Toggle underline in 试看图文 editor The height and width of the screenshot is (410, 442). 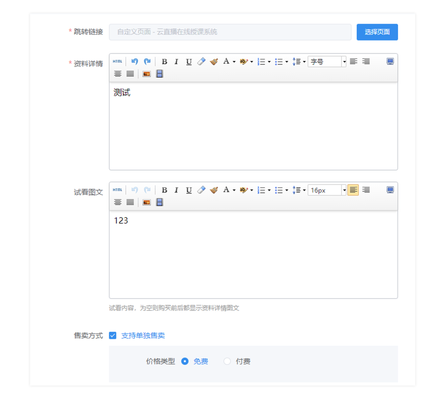pyautogui.click(x=189, y=190)
